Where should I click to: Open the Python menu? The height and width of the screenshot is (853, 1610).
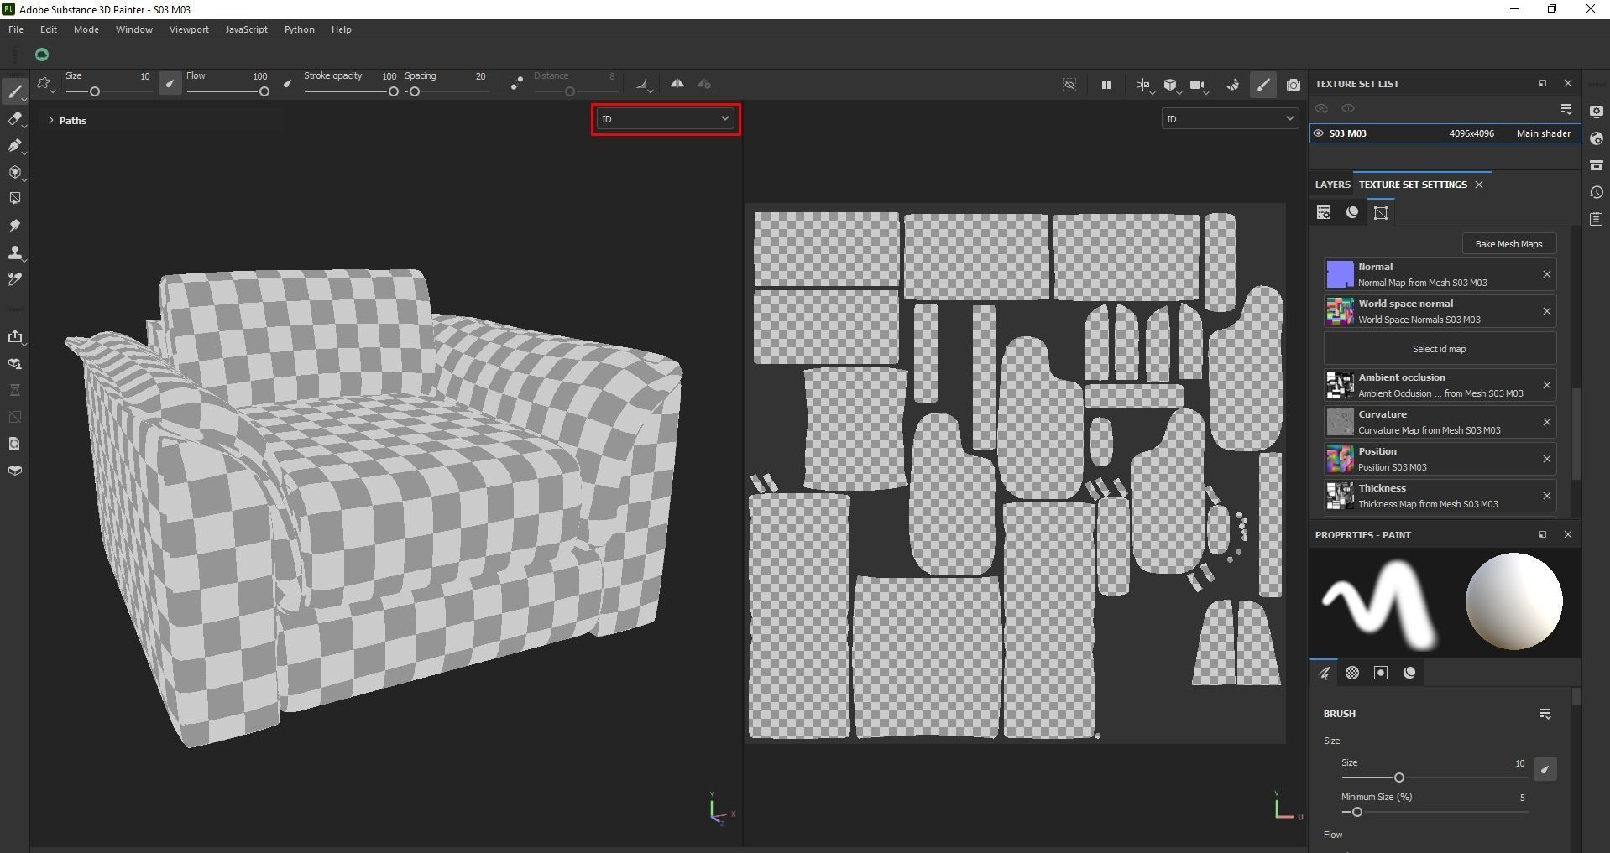(x=300, y=29)
